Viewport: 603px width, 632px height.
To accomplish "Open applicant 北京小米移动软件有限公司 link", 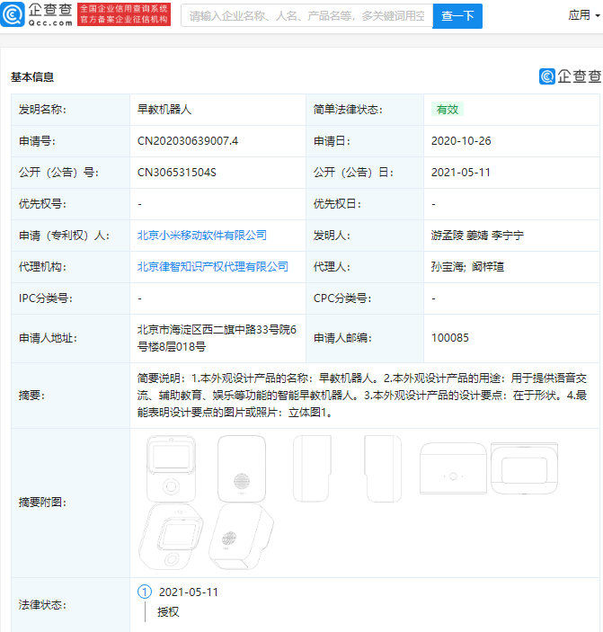I will [x=202, y=235].
